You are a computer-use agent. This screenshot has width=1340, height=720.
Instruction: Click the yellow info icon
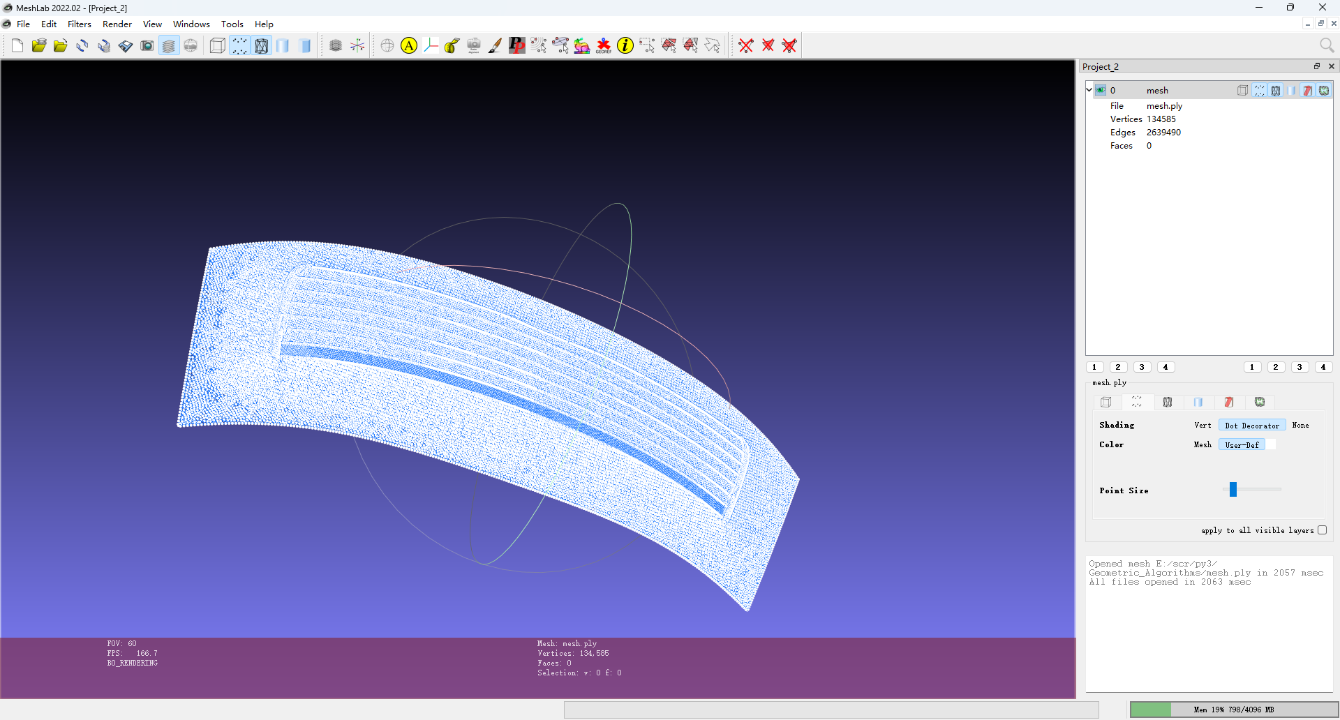[x=625, y=46]
